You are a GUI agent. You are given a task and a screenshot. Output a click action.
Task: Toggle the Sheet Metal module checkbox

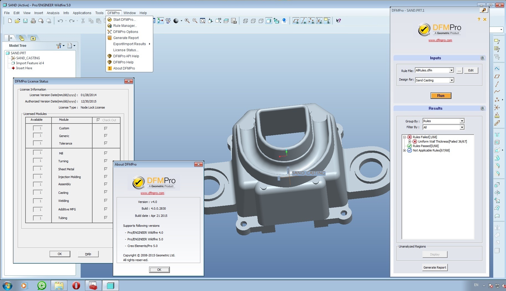pos(106,169)
